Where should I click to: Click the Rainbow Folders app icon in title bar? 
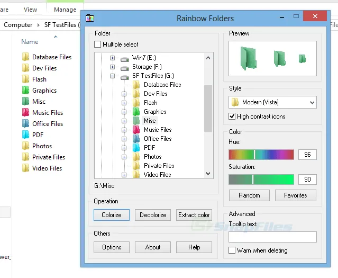pos(90,18)
